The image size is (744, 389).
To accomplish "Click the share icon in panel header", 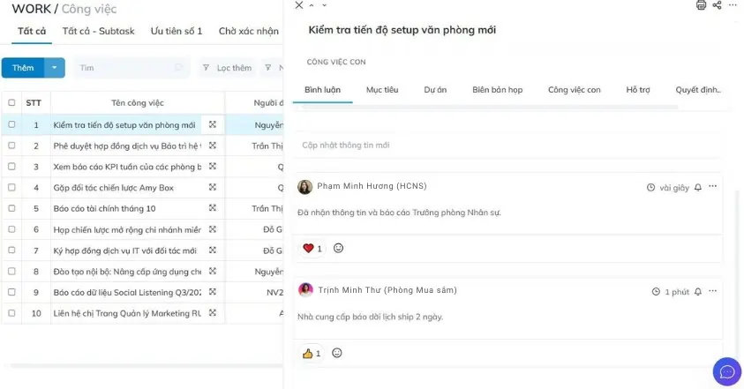I will tap(717, 5).
